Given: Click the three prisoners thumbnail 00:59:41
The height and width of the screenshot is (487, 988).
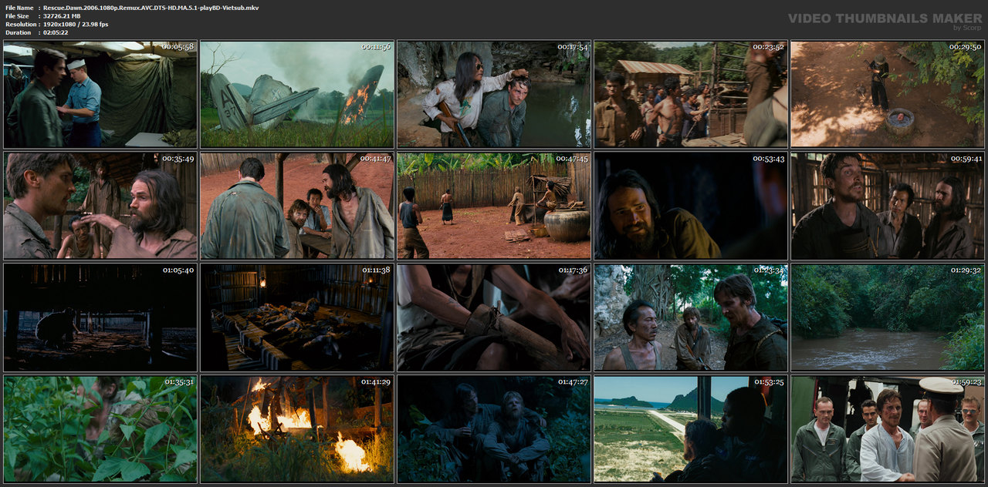Looking at the screenshot, I should pos(888,206).
